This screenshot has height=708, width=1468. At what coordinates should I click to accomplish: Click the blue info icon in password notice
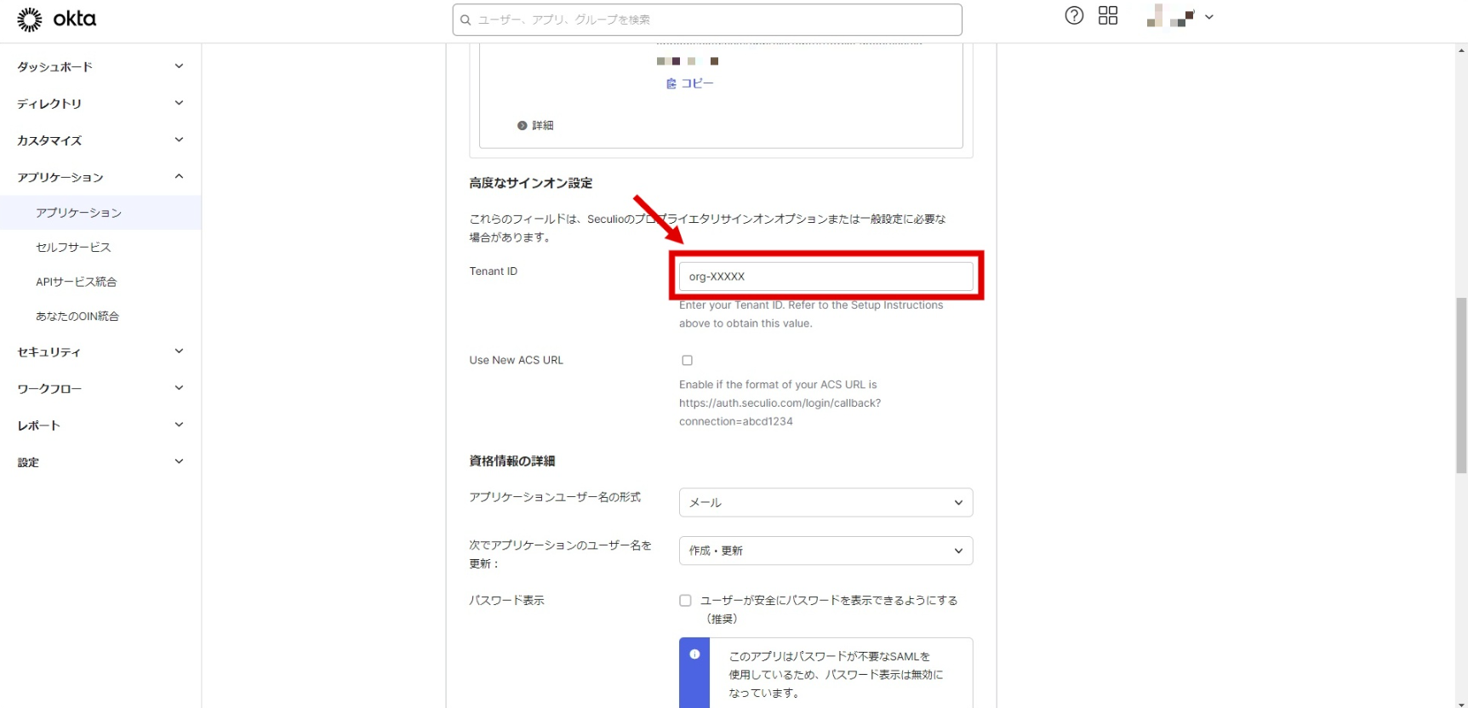(694, 654)
